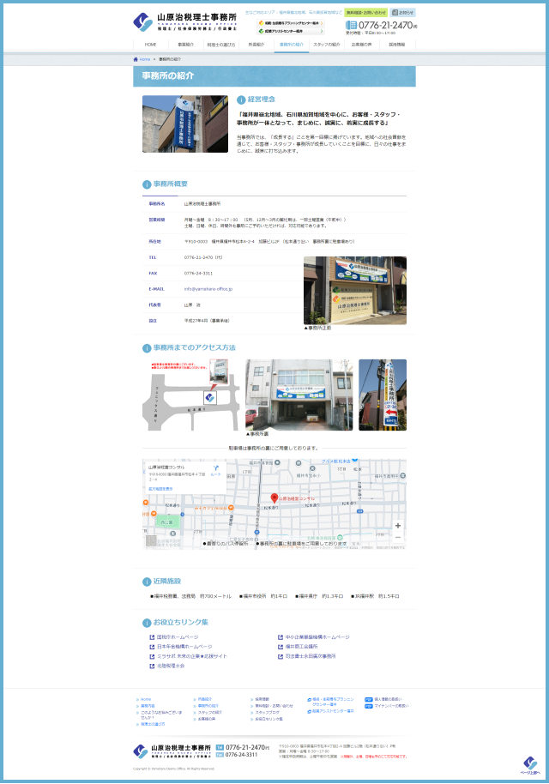
Task: Zoom in on the Google map
Action: pyautogui.click(x=397, y=525)
